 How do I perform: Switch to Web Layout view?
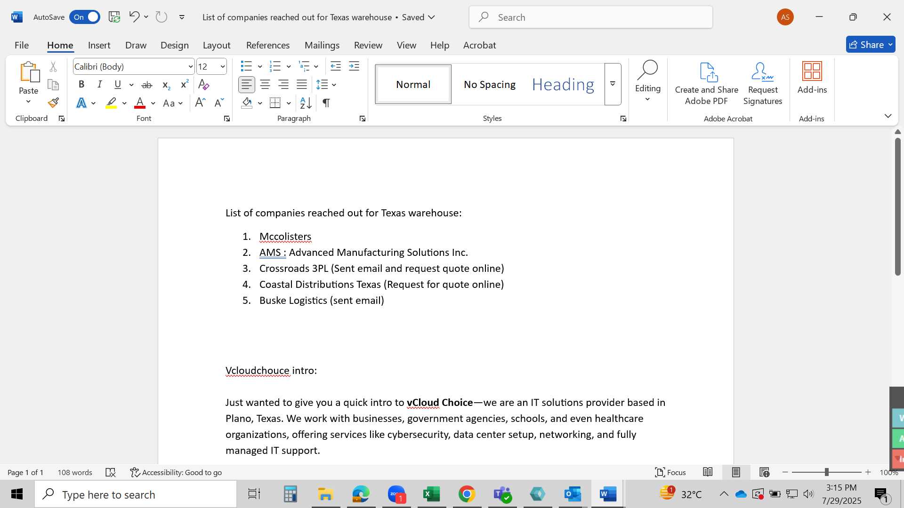point(764,472)
